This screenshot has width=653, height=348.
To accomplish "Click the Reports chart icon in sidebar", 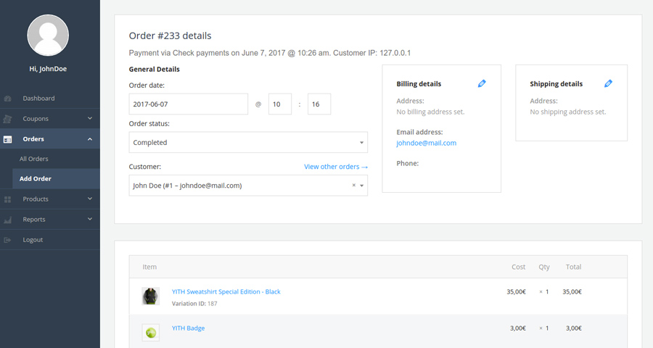I will [8, 220].
